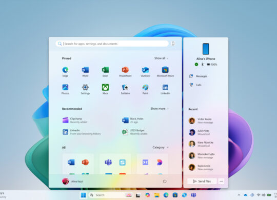
Task: Open pinned LinkedIn app
Action: point(165,89)
